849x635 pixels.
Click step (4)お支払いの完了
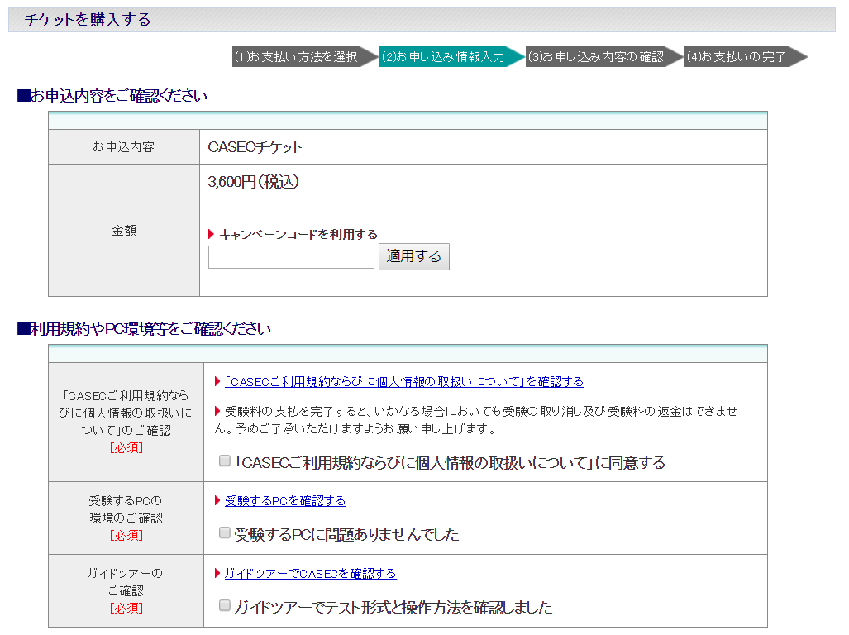pos(740,57)
